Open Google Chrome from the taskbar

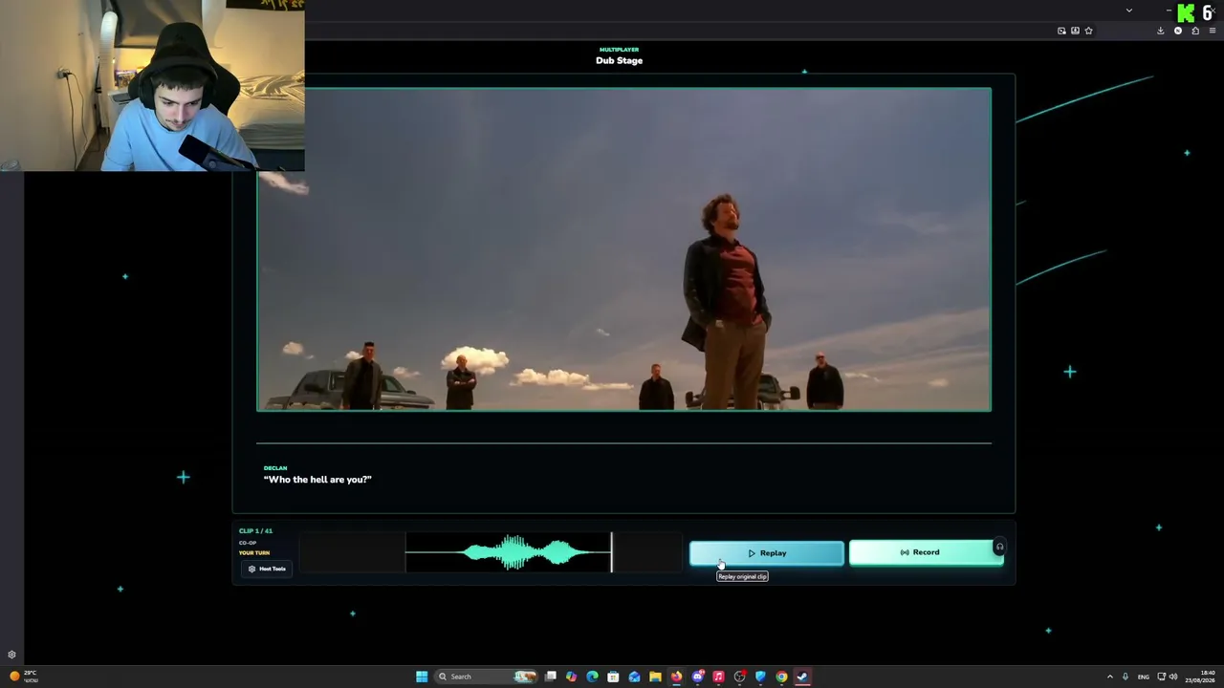coord(781,677)
